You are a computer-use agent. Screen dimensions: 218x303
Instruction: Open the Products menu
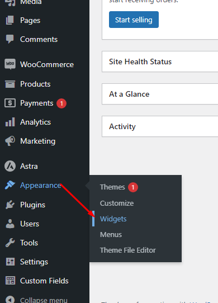click(x=35, y=84)
